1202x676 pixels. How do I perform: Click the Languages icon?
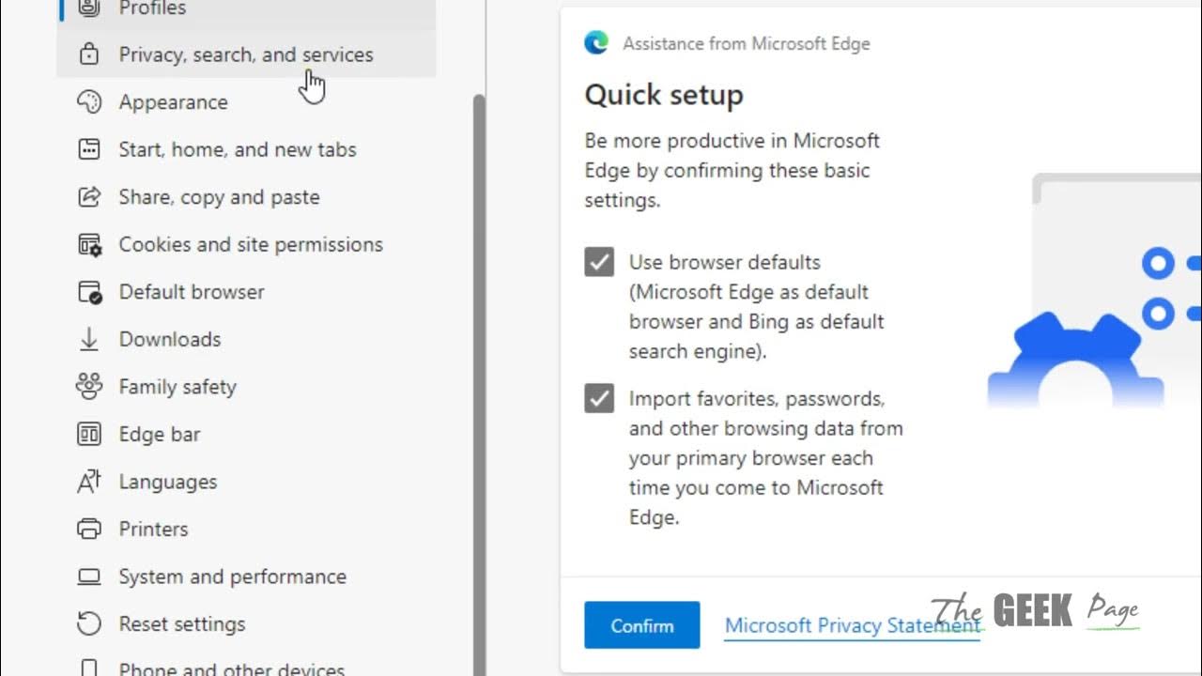pyautogui.click(x=89, y=482)
